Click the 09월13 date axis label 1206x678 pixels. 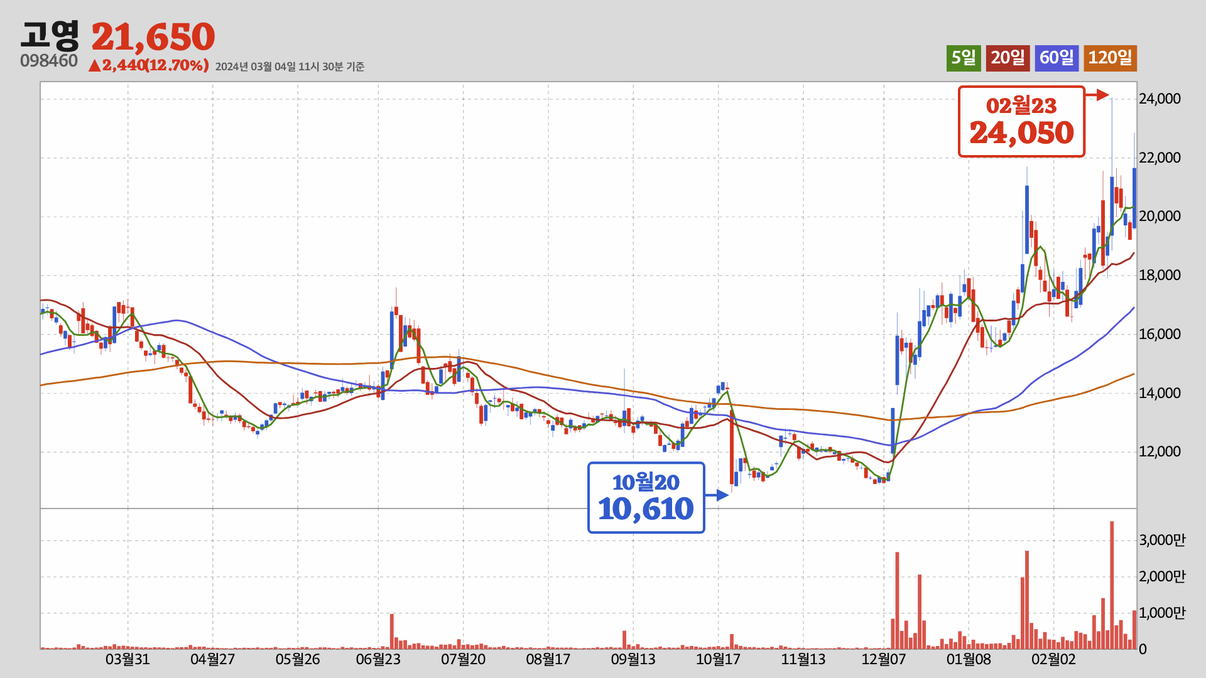click(x=633, y=659)
